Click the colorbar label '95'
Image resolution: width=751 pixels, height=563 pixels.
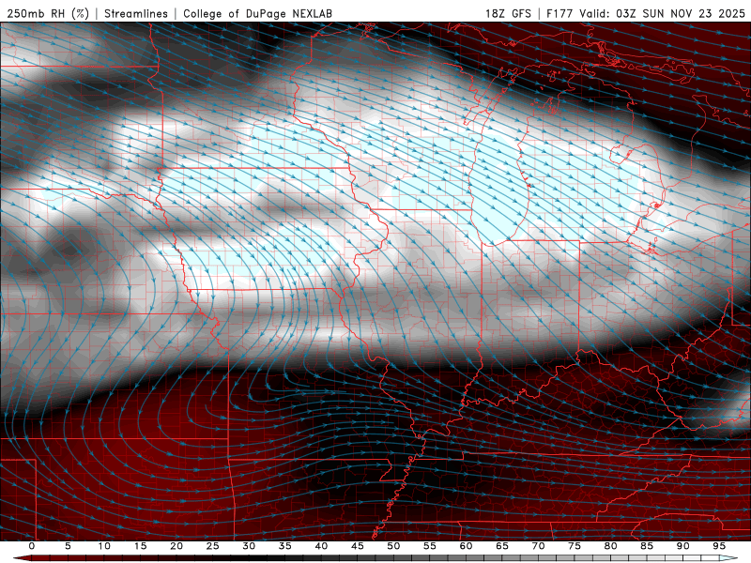[x=719, y=546]
